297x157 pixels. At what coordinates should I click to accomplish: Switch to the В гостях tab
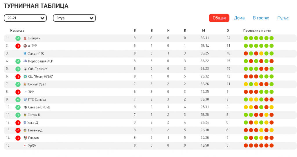pos(261,18)
